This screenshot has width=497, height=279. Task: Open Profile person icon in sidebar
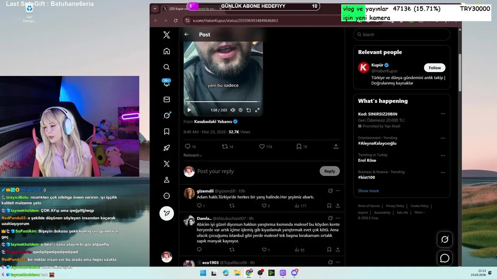pyautogui.click(x=167, y=180)
